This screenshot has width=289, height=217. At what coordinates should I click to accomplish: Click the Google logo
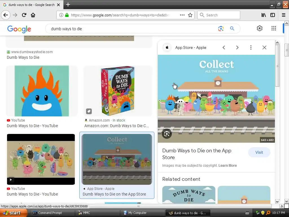click(19, 29)
